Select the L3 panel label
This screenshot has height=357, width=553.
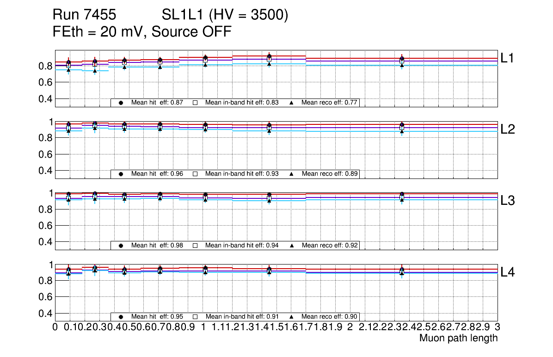[x=508, y=201]
